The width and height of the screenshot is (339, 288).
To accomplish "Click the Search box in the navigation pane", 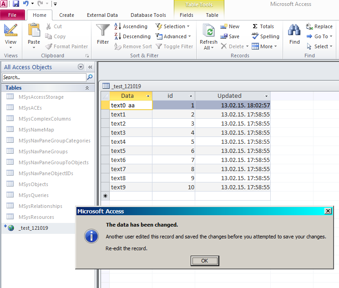I will tap(44, 77).
